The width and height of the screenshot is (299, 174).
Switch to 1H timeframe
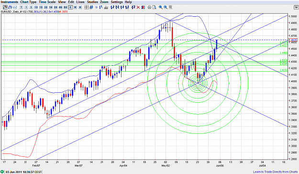pyautogui.click(x=51, y=7)
